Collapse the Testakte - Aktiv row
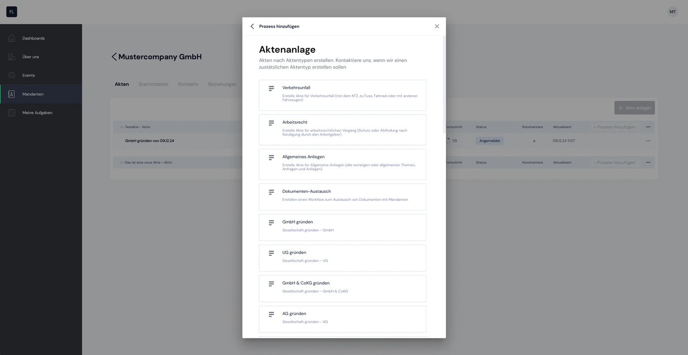Screen dimensions: 688x355 pos(122,127)
